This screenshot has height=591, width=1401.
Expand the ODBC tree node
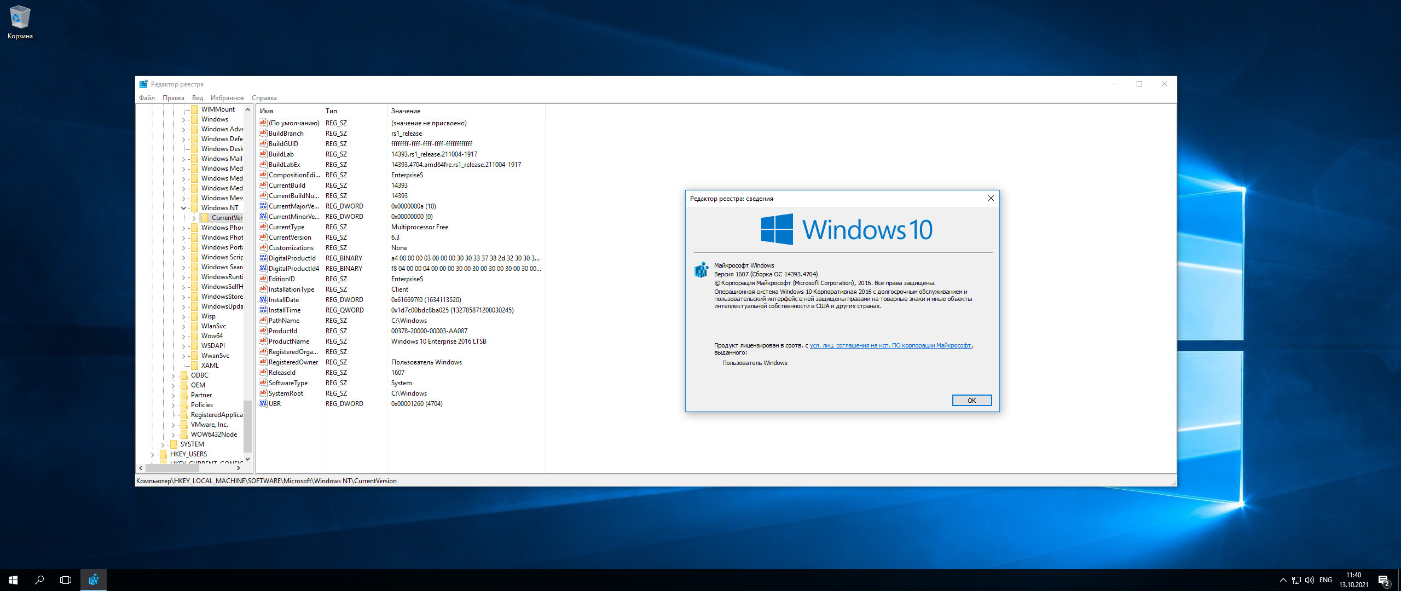[173, 375]
